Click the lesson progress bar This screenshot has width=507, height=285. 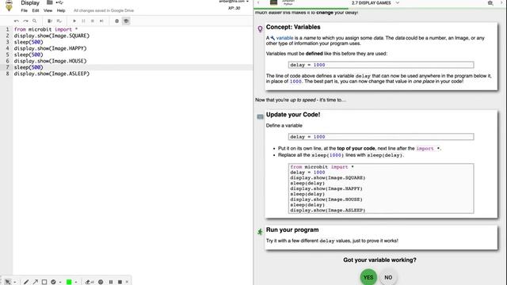click(380, 9)
